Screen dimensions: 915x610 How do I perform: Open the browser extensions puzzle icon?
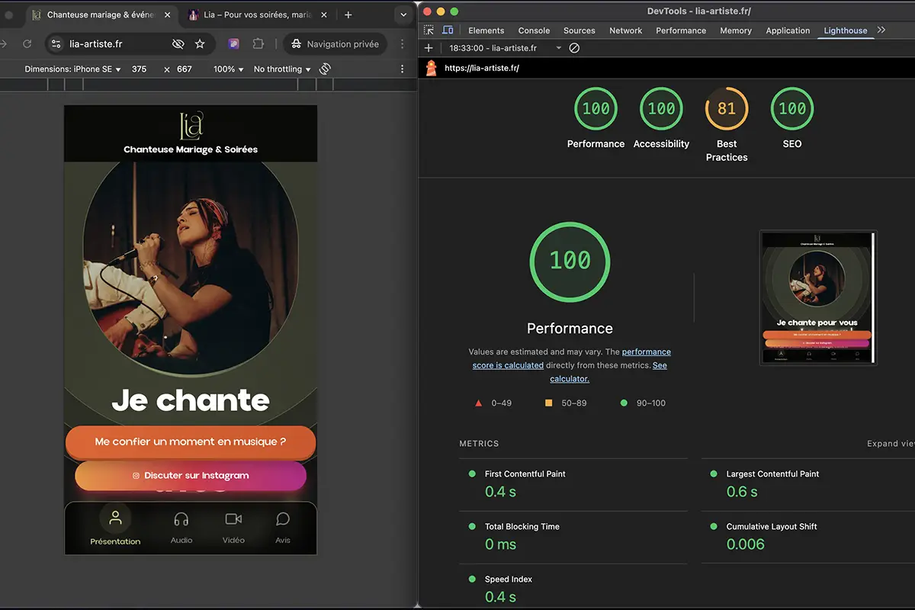point(258,44)
